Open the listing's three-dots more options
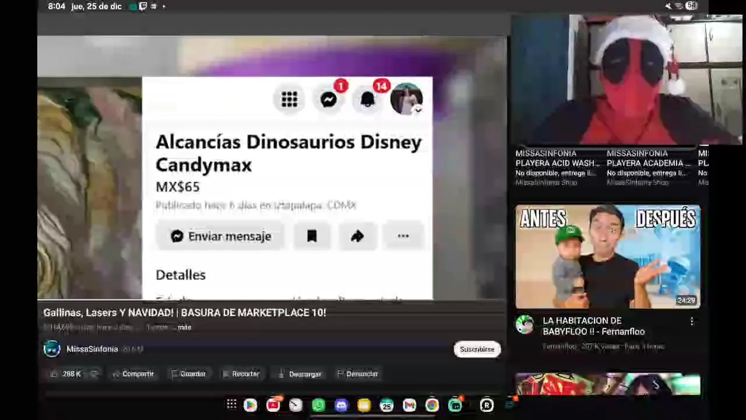The height and width of the screenshot is (420, 746). click(x=403, y=236)
